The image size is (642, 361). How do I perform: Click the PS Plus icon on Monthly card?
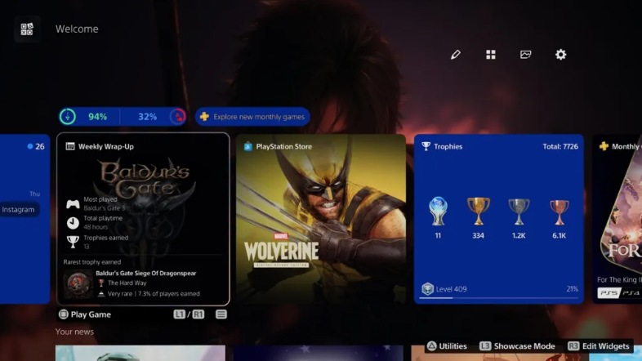(x=604, y=146)
